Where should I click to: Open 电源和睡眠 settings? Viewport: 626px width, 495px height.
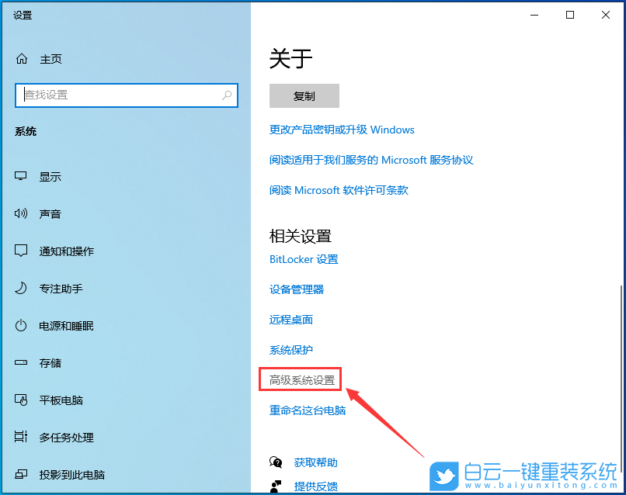coord(23,325)
